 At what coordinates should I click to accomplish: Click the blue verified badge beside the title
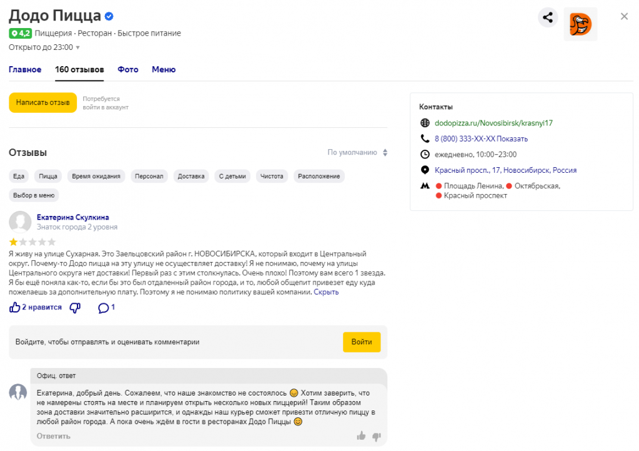(109, 16)
